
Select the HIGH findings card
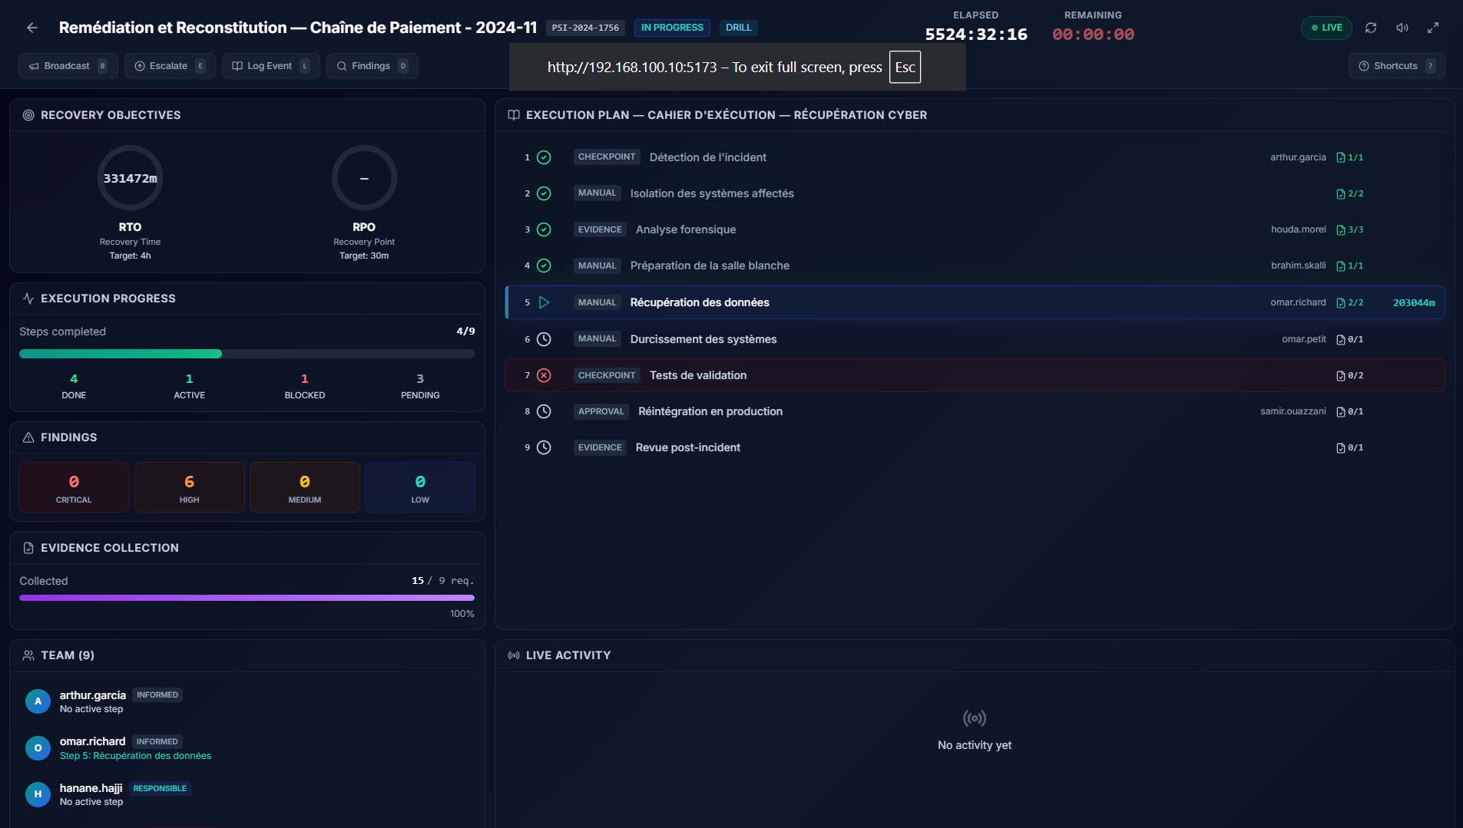[x=189, y=487]
